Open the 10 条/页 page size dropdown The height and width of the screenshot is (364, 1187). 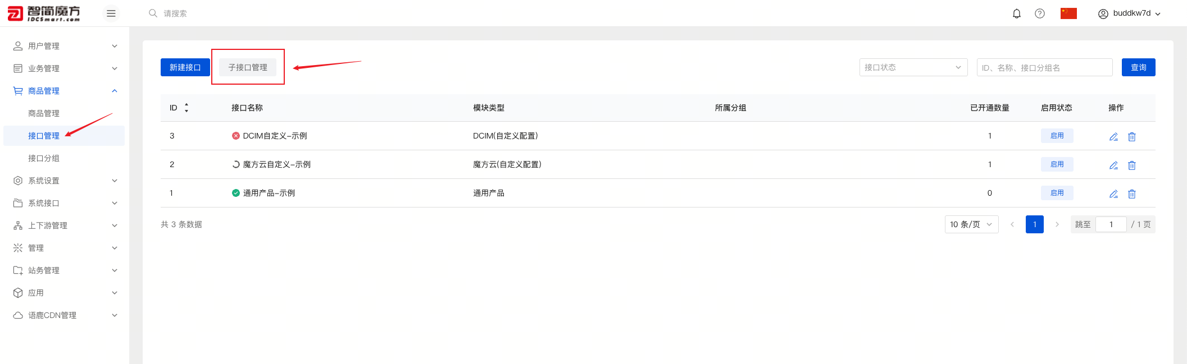point(971,224)
